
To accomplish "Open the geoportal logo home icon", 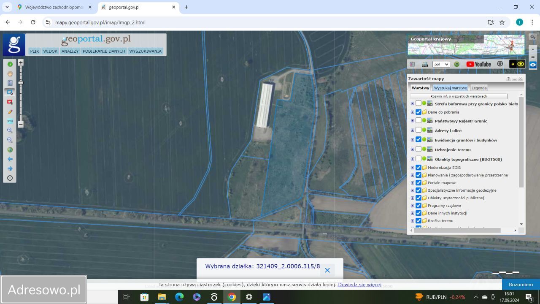I will (x=14, y=45).
